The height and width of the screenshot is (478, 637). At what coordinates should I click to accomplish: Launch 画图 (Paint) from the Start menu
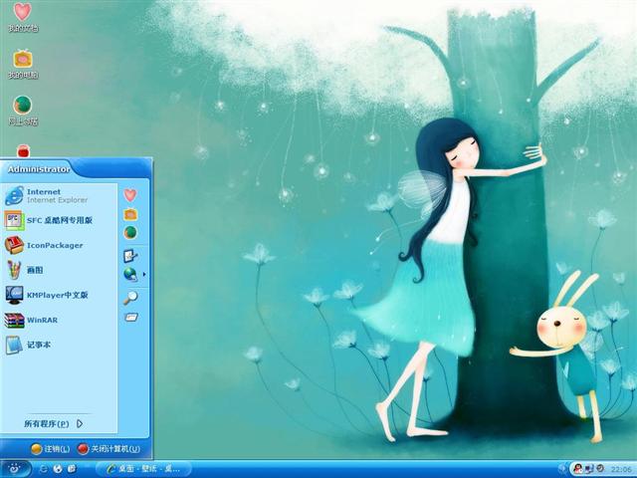click(x=34, y=270)
